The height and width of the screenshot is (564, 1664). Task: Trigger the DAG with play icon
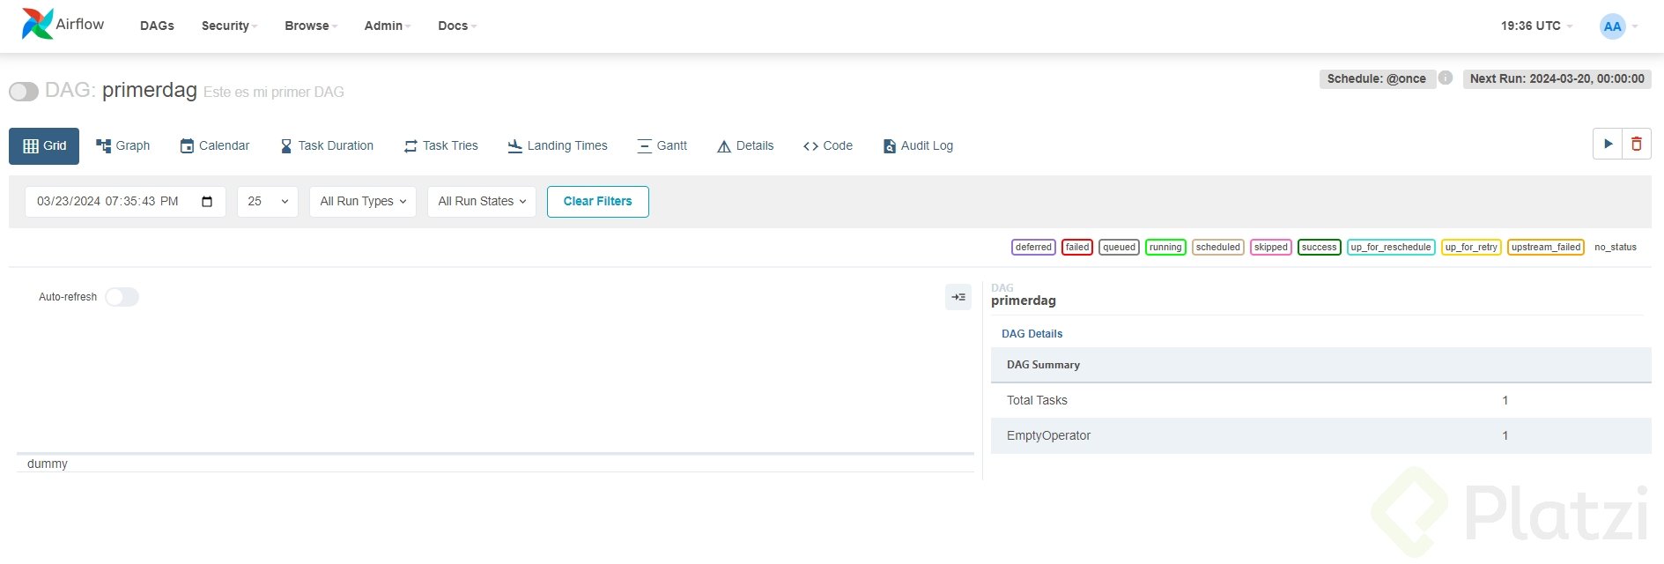pyautogui.click(x=1608, y=145)
